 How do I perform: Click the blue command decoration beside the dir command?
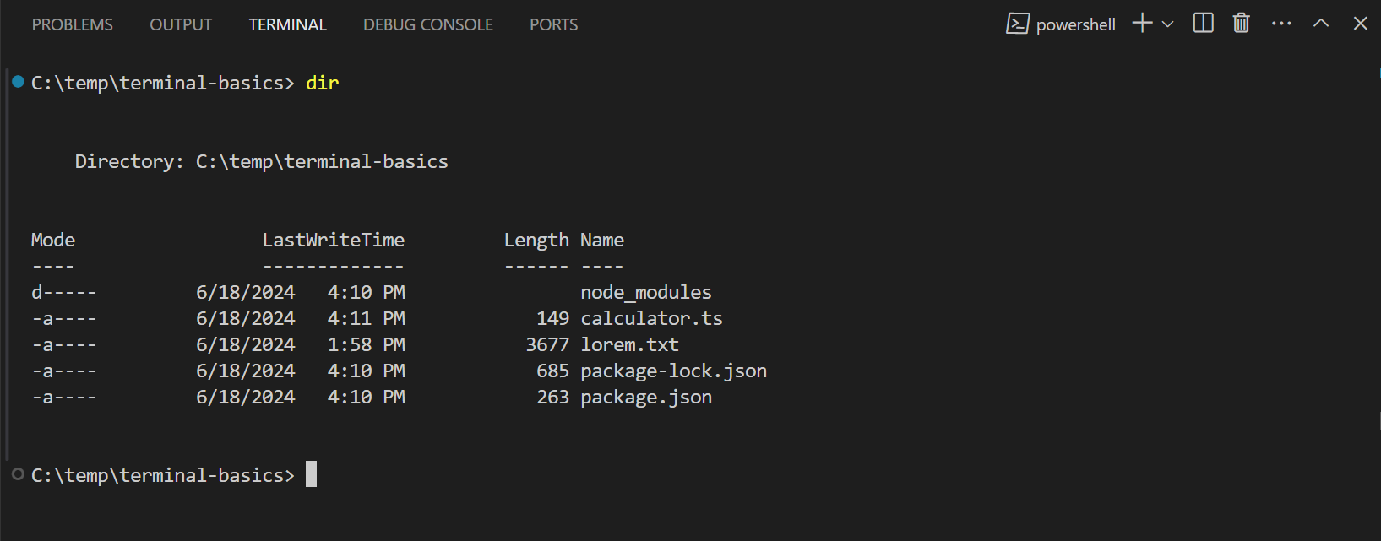(16, 82)
